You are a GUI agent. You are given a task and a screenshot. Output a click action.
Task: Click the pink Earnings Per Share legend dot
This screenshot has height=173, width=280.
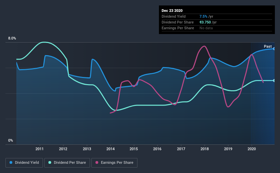pos(97,162)
